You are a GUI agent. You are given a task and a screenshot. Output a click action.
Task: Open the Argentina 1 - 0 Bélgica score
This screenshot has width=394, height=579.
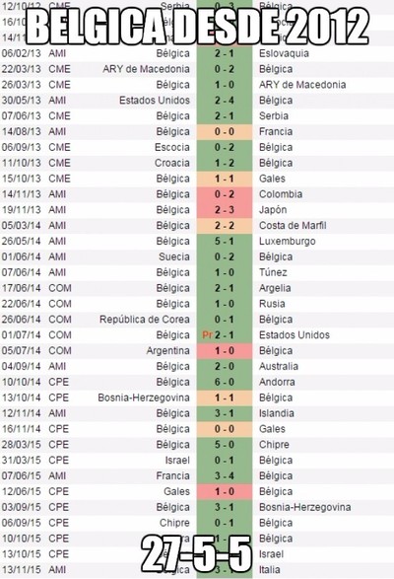tap(225, 351)
